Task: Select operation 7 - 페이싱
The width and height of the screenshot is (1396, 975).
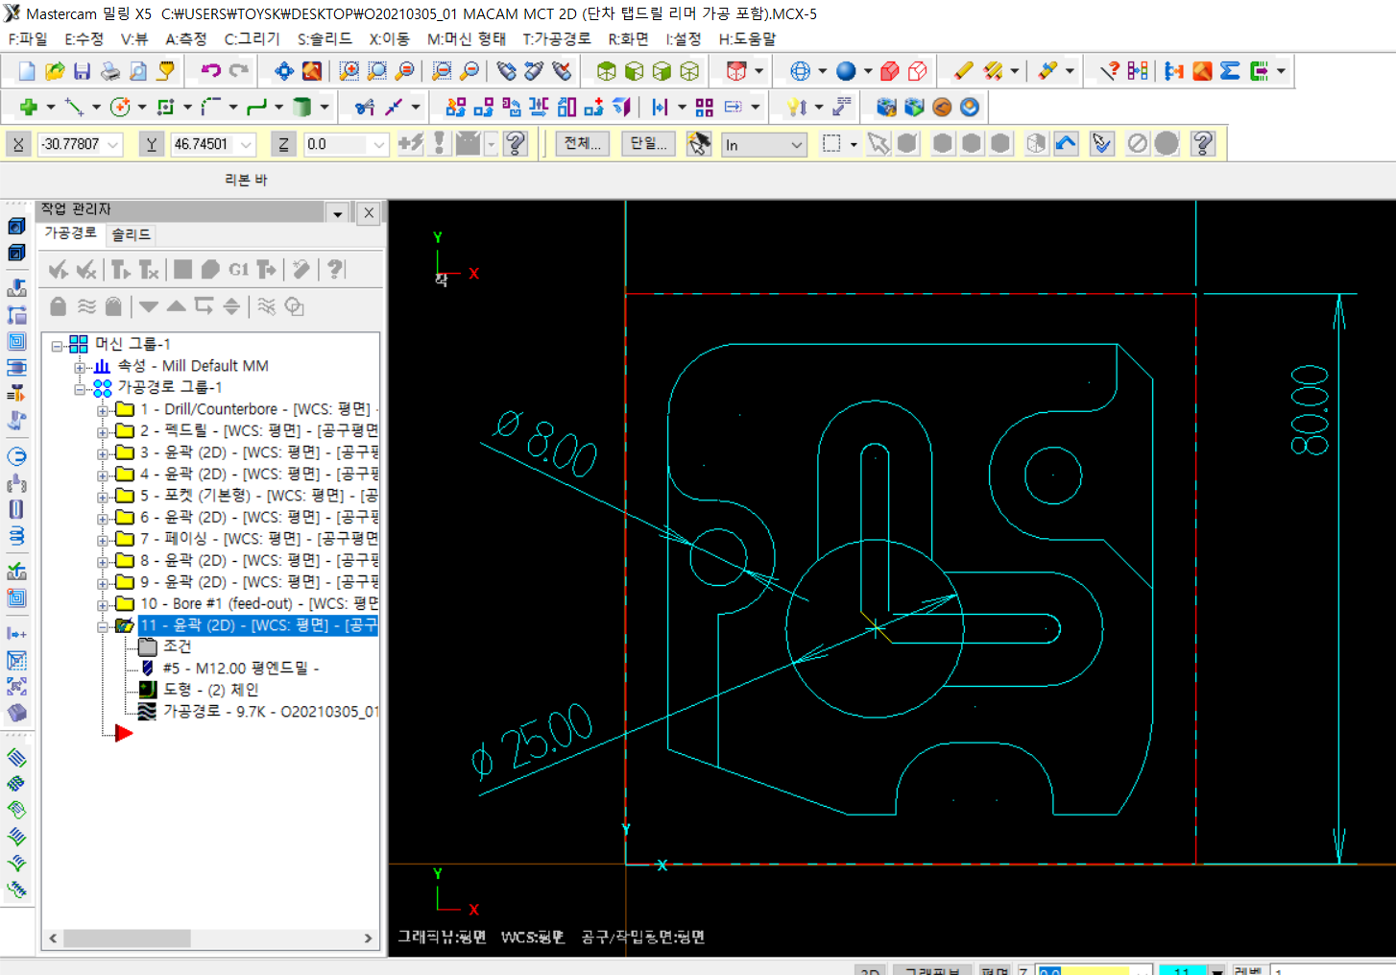Action: (259, 539)
